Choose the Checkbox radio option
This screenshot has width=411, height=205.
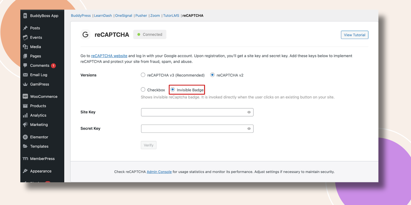(143, 89)
